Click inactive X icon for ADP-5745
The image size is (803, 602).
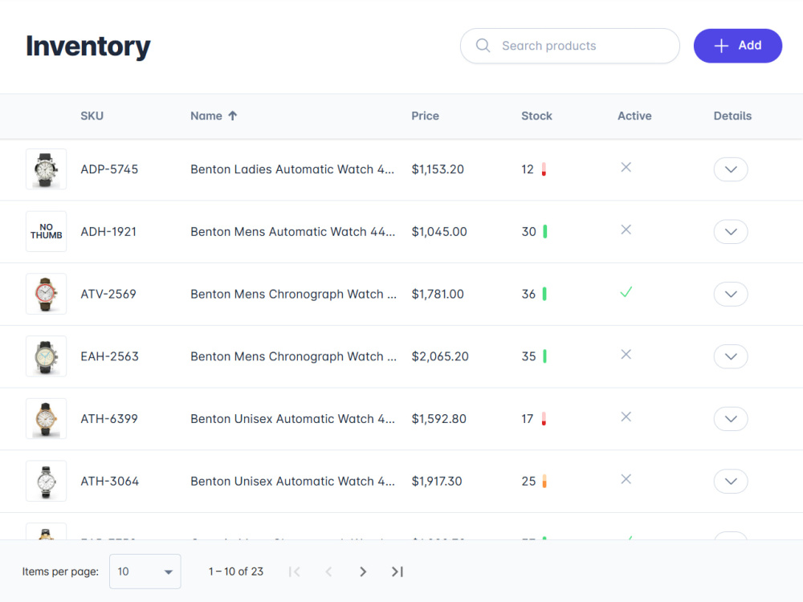[x=626, y=168]
